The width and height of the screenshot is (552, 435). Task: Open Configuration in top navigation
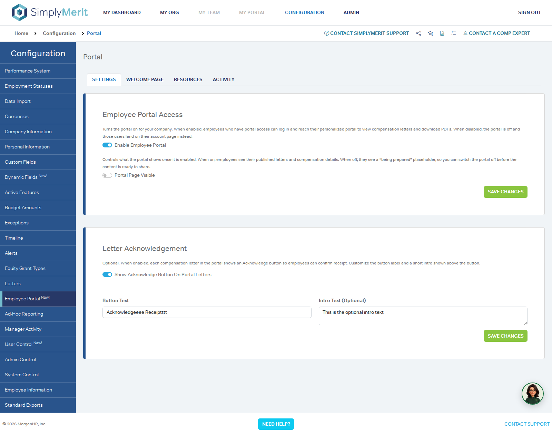click(x=305, y=12)
